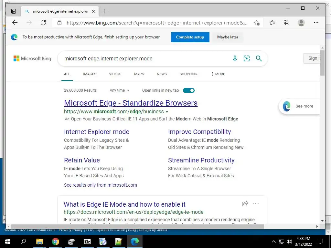331x248 pixels.
Task: Open notification center icon
Action: coord(320,242)
